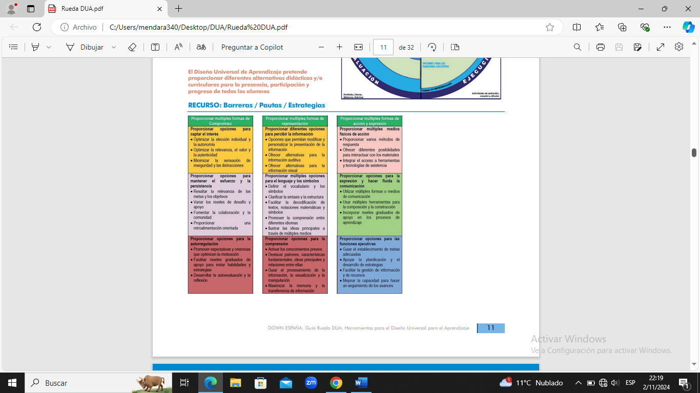Zoom out of the PDF
This screenshot has height=393, width=700.
(x=321, y=47)
